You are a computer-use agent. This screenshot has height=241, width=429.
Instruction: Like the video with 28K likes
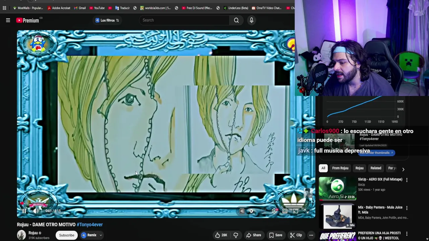pos(221,235)
